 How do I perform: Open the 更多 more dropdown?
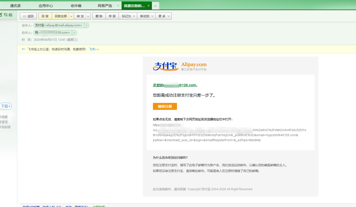pyautogui.click(x=163, y=16)
